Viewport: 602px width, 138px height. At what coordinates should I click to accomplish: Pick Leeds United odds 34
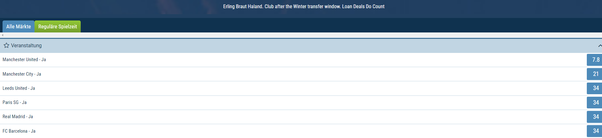pyautogui.click(x=594, y=88)
